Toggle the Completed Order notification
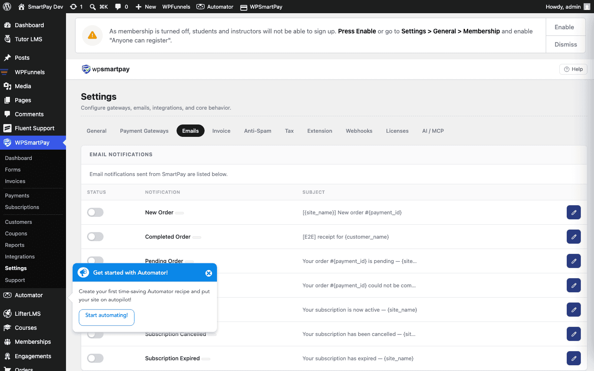 point(95,237)
